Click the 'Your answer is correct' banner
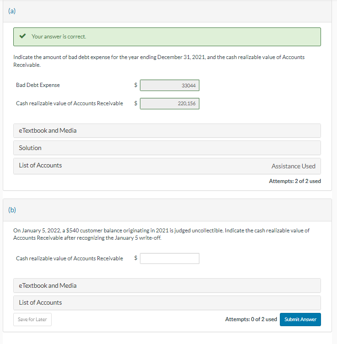337x344 pixels. (167, 37)
